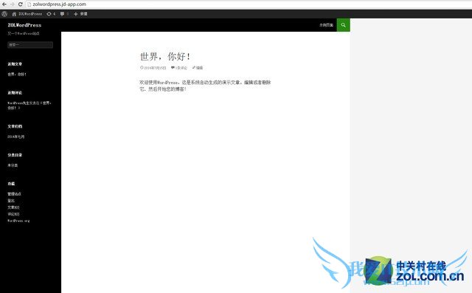The height and width of the screenshot is (293, 472).
Task: Reload the page with the refresh icon
Action: pyautogui.click(x=21, y=4)
